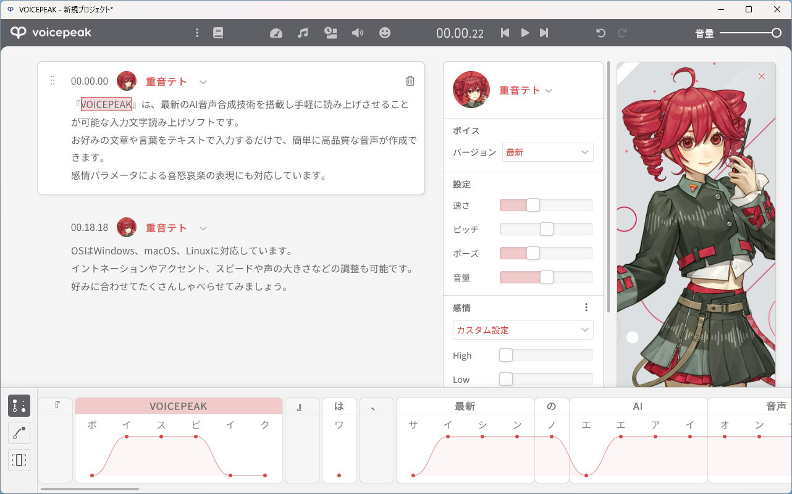Open the speed gauge settings icon

tap(276, 33)
